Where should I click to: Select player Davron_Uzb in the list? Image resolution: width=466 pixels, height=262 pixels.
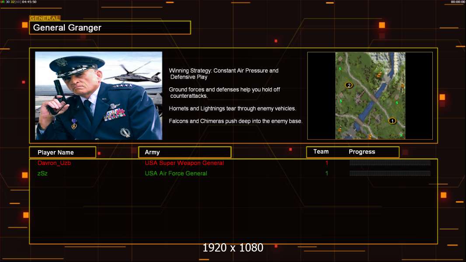point(54,163)
